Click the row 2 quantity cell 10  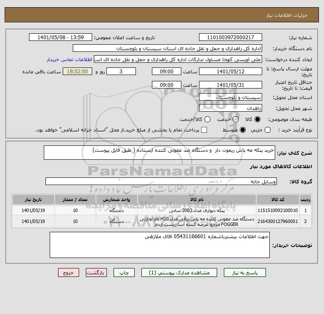75,221
